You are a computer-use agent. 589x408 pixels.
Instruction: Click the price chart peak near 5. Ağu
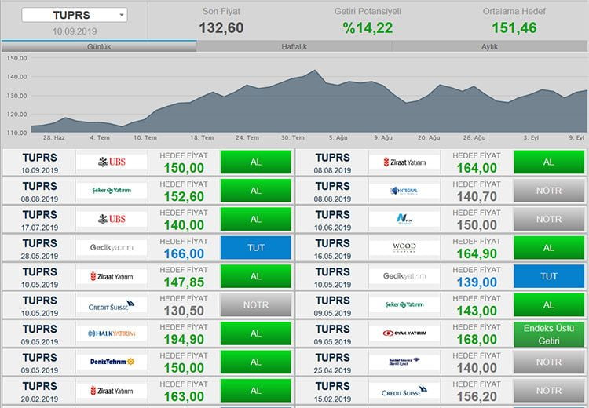pyautogui.click(x=316, y=71)
